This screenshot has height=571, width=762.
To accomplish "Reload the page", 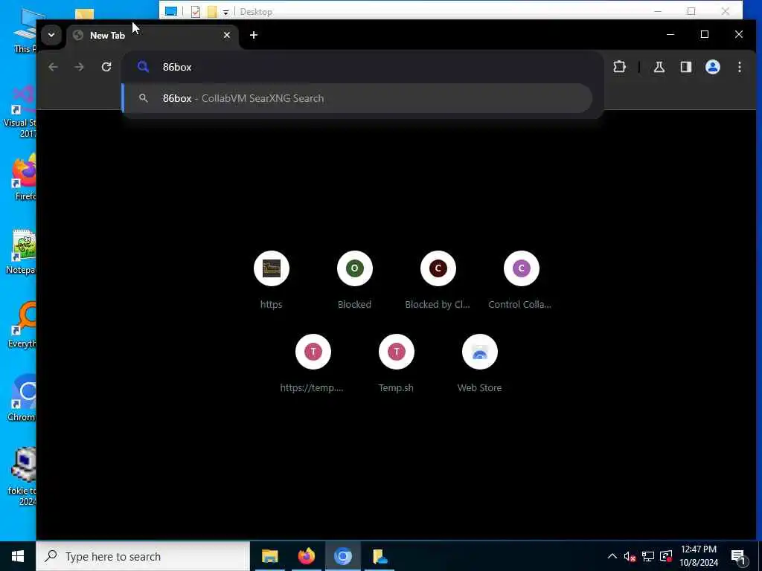I will pos(106,67).
